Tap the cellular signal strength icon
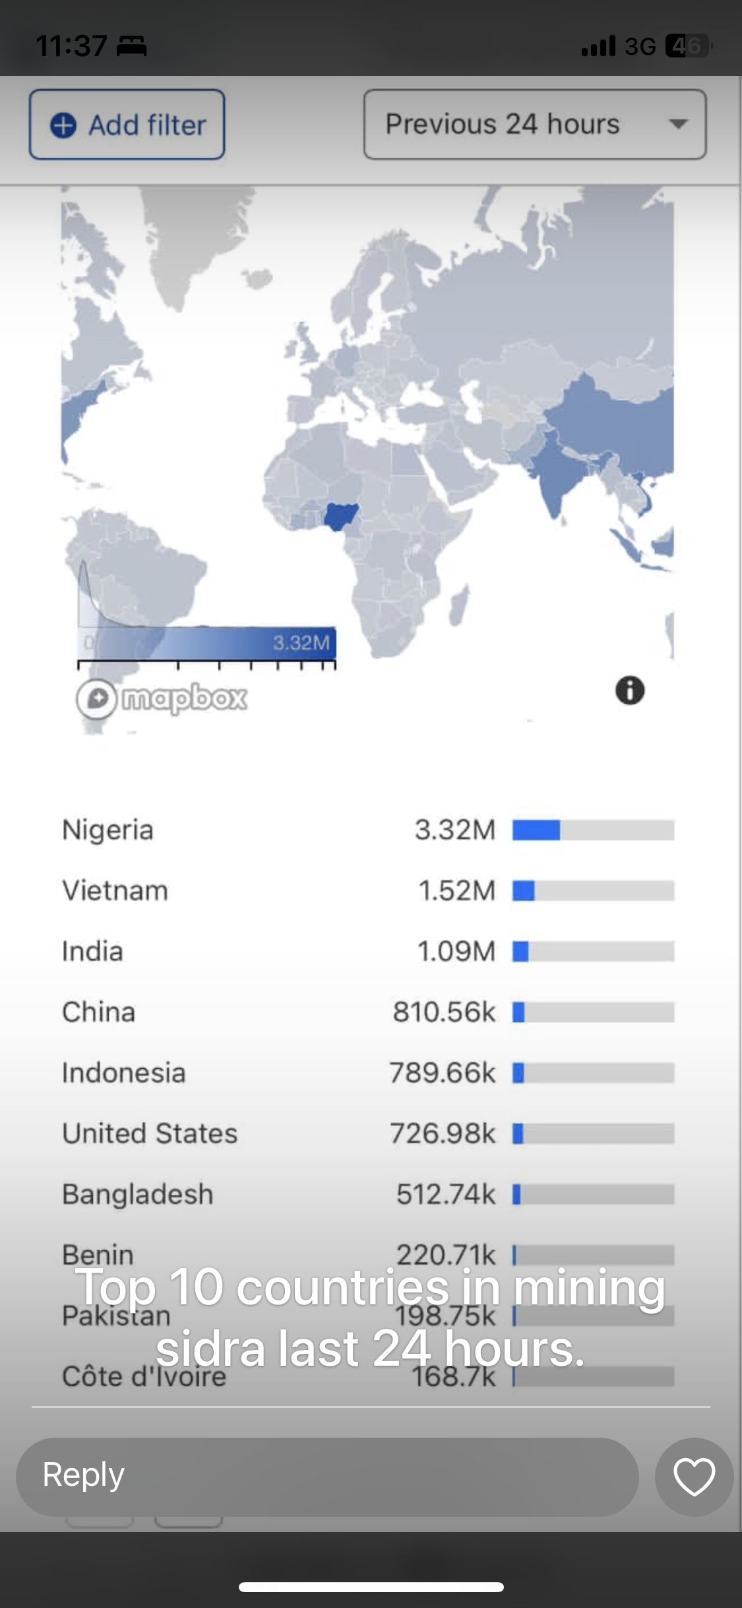Screen dimensions: 742x1608 click(x=598, y=46)
